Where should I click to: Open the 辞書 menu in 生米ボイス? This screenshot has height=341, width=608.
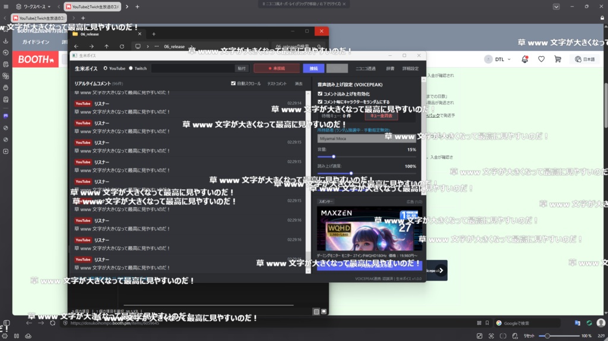(390, 69)
